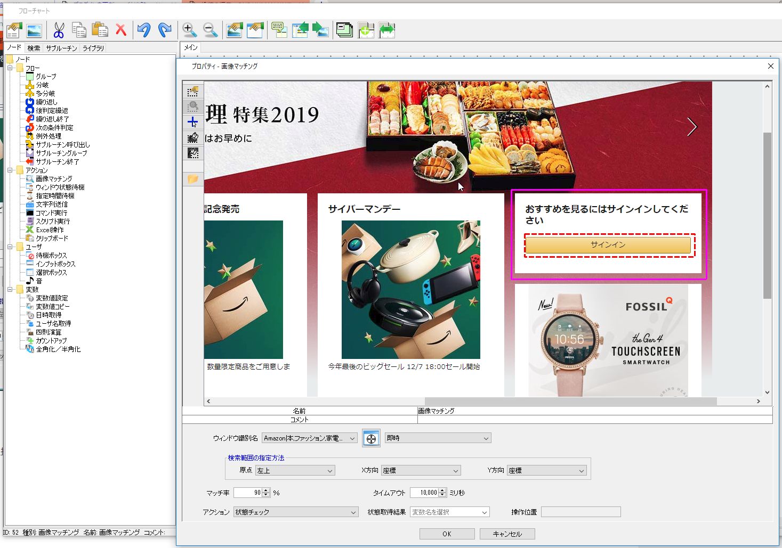Click the 操作位置 input field
The width and height of the screenshot is (782, 548).
pos(581,512)
